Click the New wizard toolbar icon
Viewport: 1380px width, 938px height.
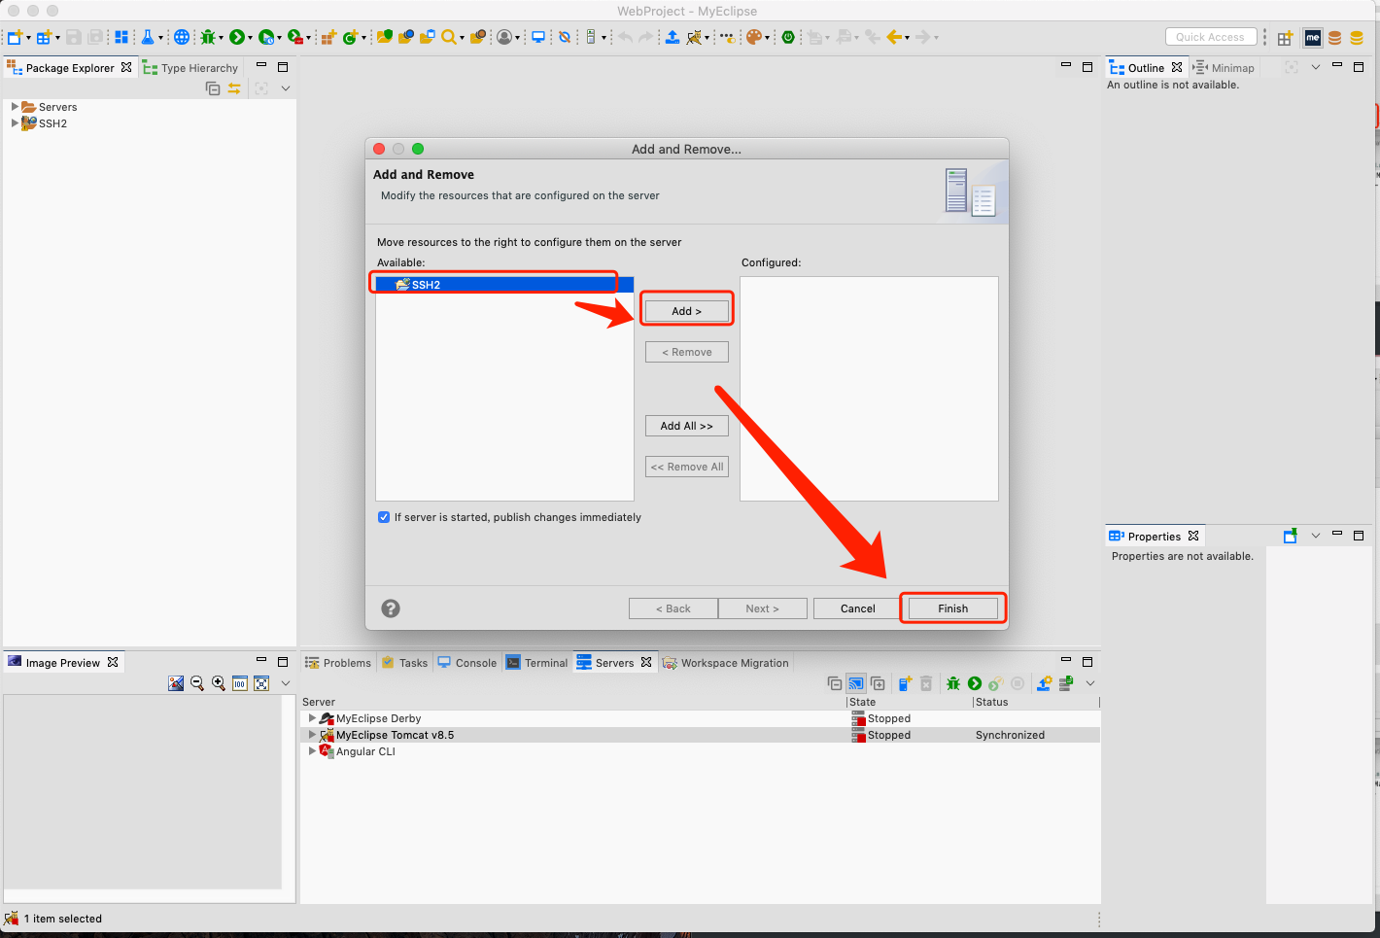click(x=15, y=37)
